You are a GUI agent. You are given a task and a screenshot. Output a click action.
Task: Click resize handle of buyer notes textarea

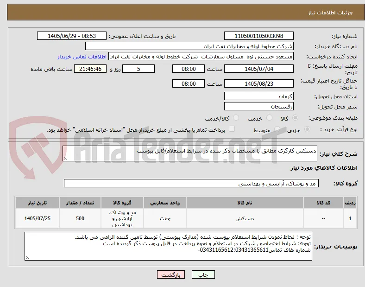click(27, 258)
